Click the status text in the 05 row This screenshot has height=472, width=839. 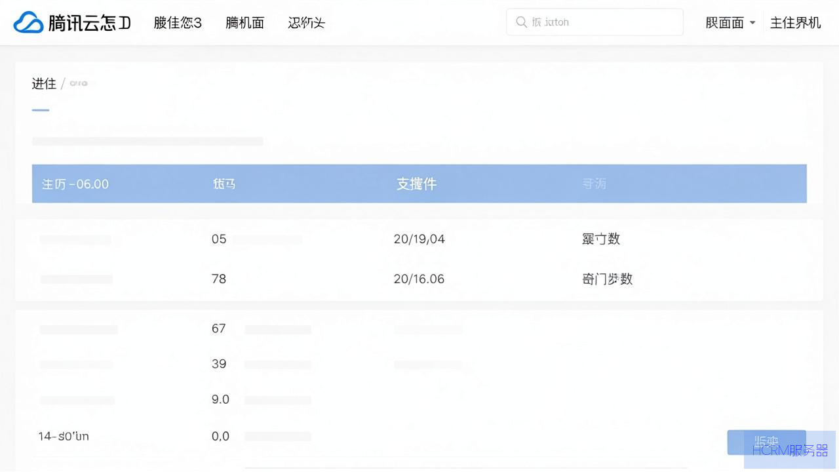tap(600, 239)
